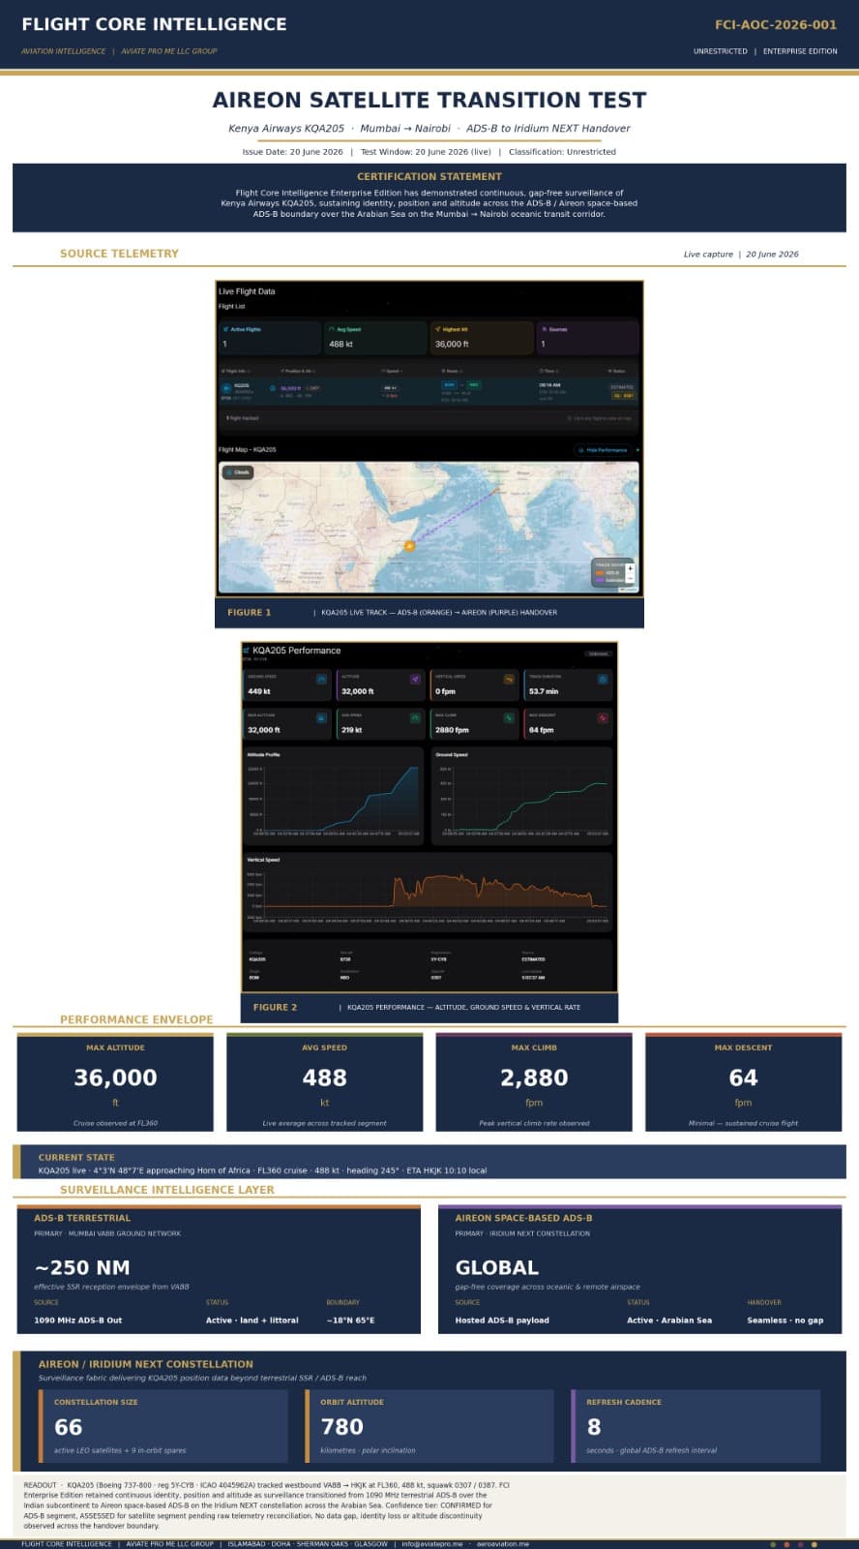Sort the flight list by the Time column
859x1549 pixels.
click(x=548, y=371)
